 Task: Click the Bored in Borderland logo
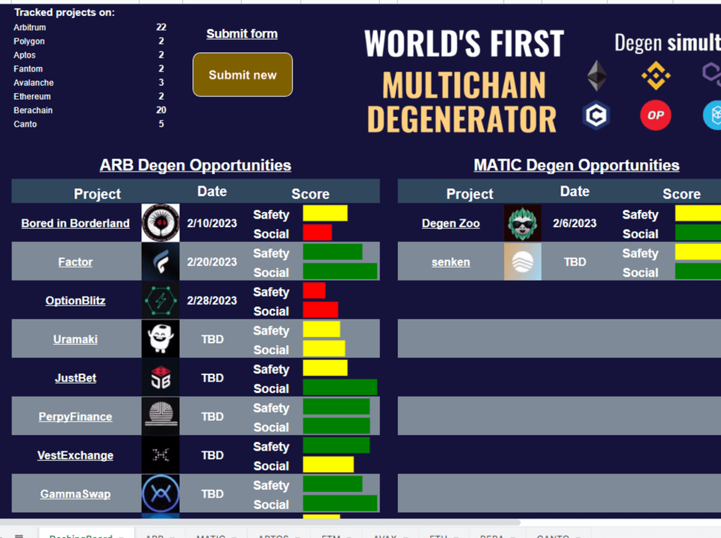pos(161,223)
